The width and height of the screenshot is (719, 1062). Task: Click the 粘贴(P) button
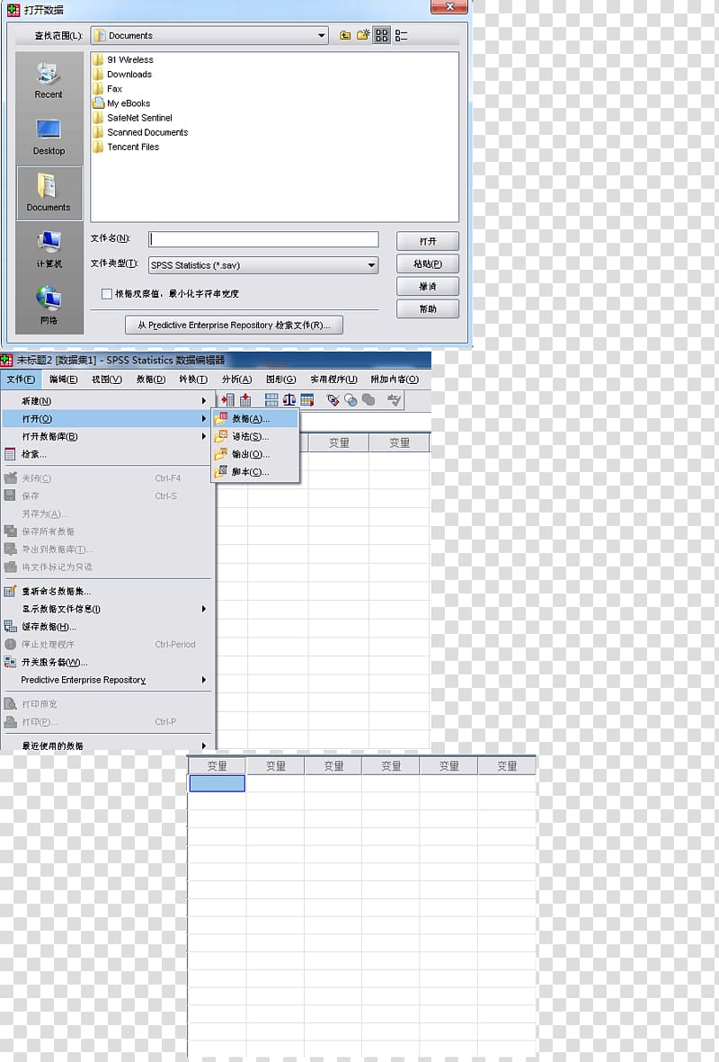[x=428, y=263]
